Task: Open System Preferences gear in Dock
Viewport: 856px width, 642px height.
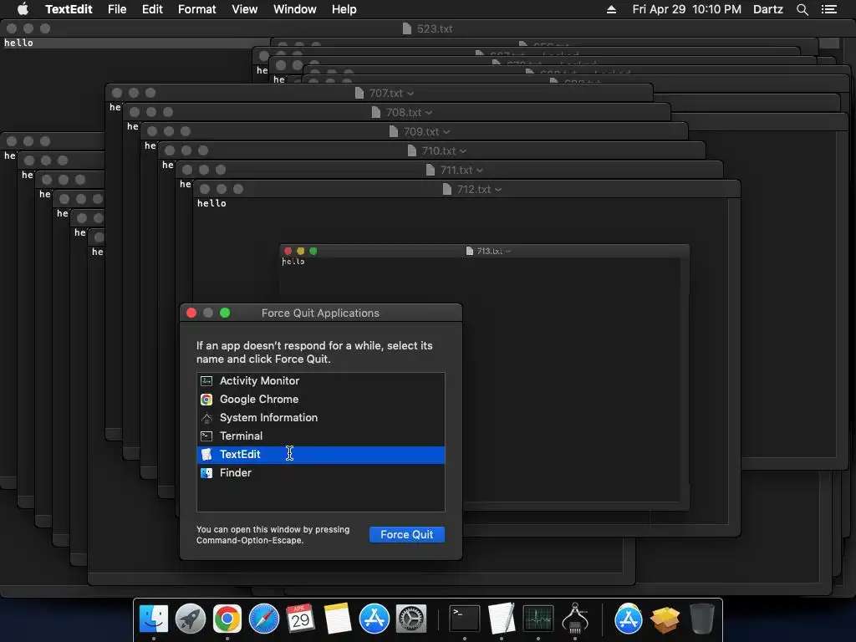Action: click(x=410, y=619)
